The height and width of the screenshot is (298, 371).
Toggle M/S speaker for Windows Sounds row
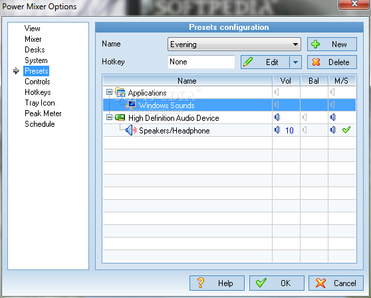coord(332,104)
